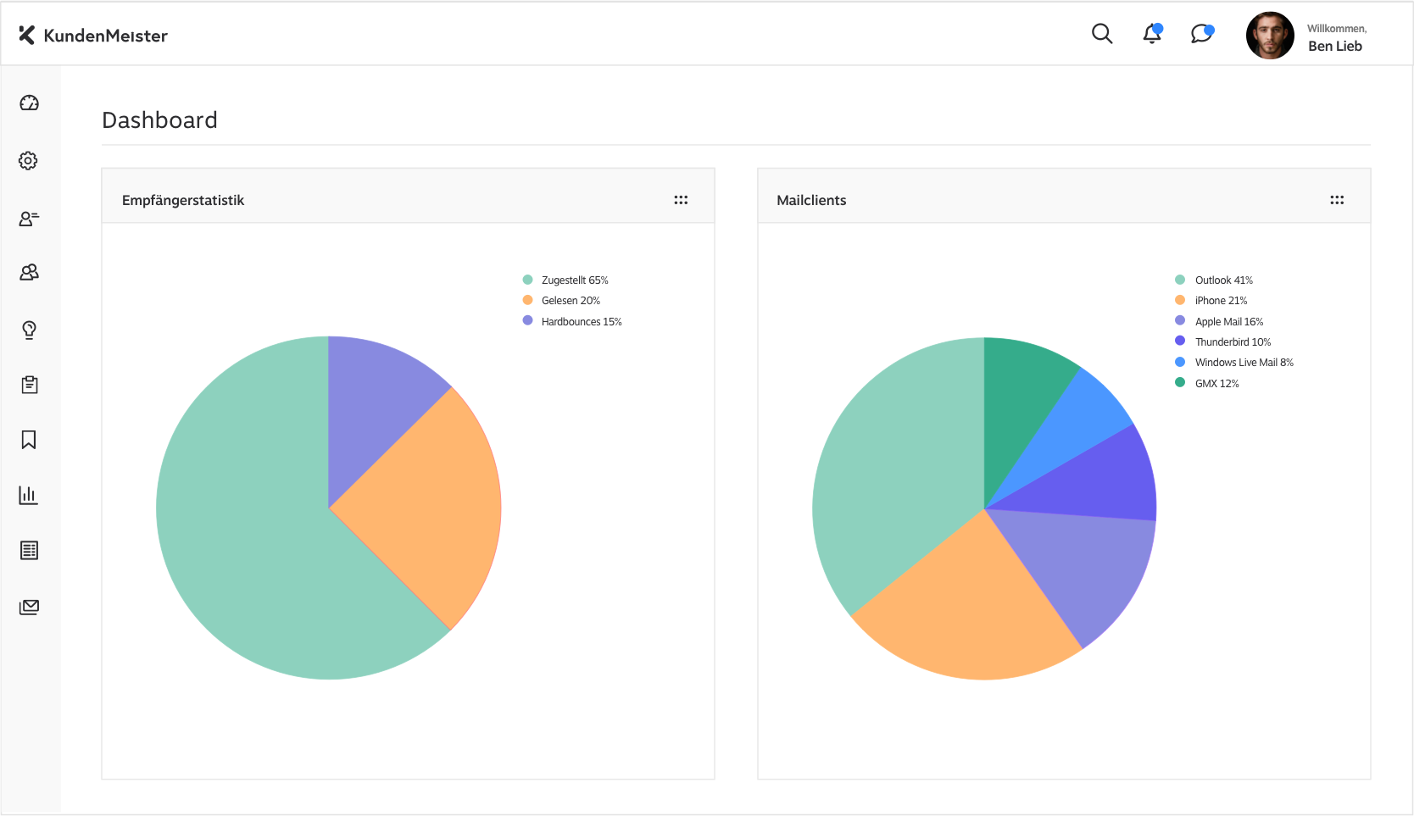Open the bar chart statistics icon

point(29,495)
